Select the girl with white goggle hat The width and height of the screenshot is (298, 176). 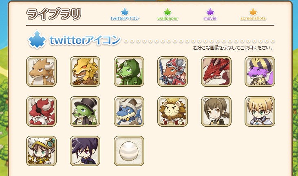[41, 151]
